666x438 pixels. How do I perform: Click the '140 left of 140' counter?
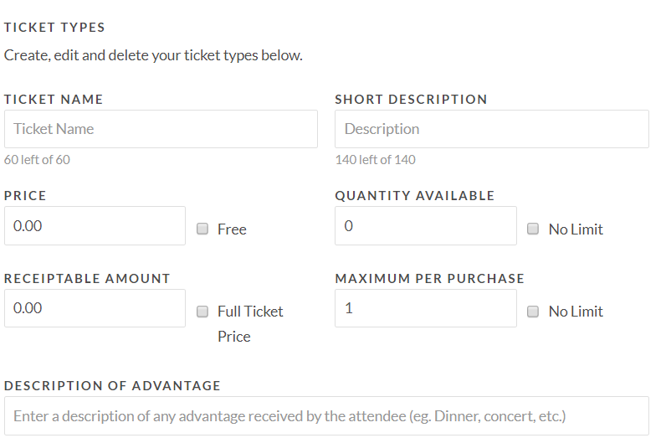(375, 160)
